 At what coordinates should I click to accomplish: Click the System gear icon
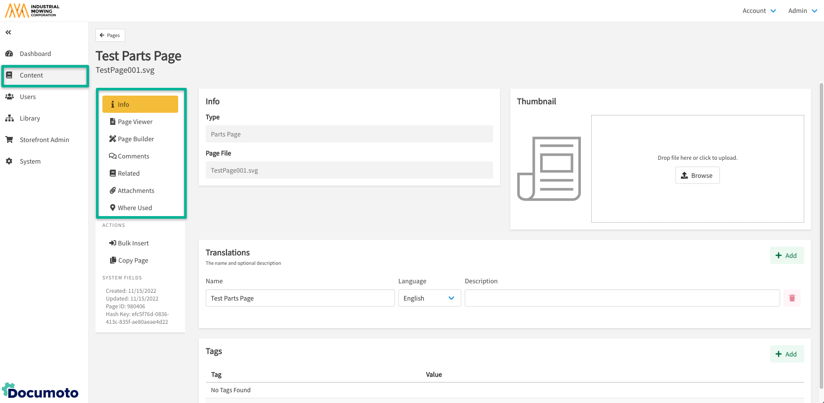[9, 161]
